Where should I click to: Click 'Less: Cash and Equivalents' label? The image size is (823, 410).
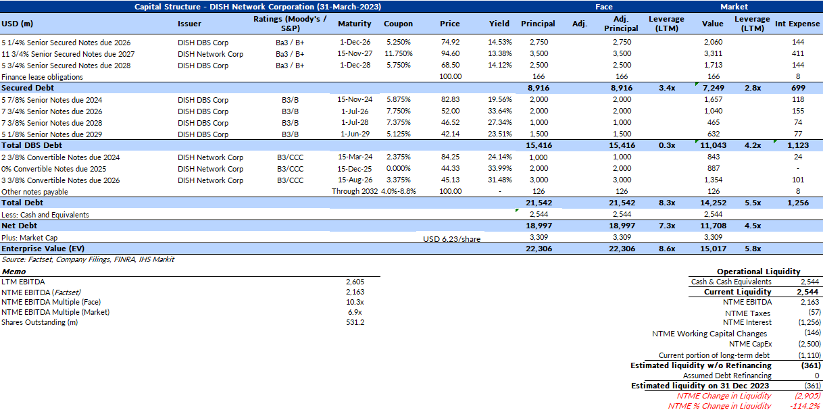pyautogui.click(x=45, y=215)
